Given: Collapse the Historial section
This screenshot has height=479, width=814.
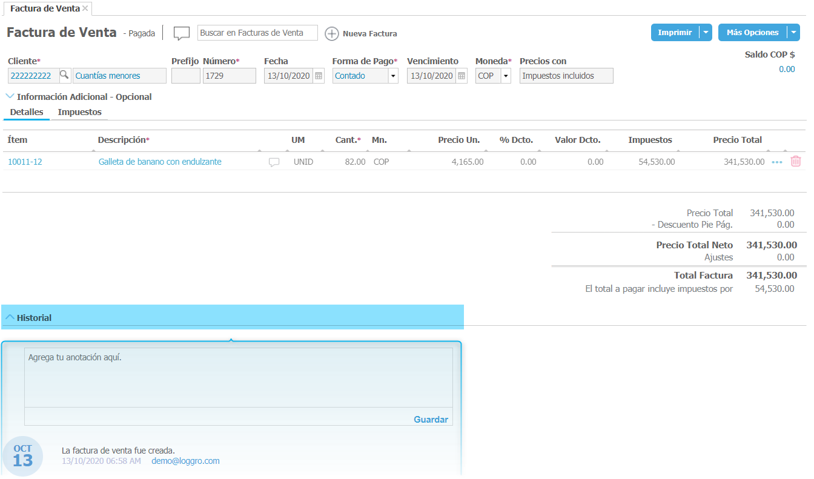Looking at the screenshot, I should pyautogui.click(x=10, y=317).
